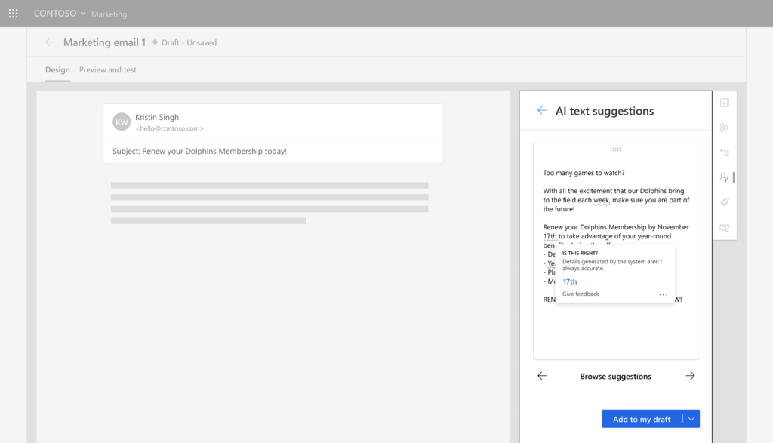Open the conditional list icon in right toolbar
The image size is (773, 443).
[x=724, y=152]
